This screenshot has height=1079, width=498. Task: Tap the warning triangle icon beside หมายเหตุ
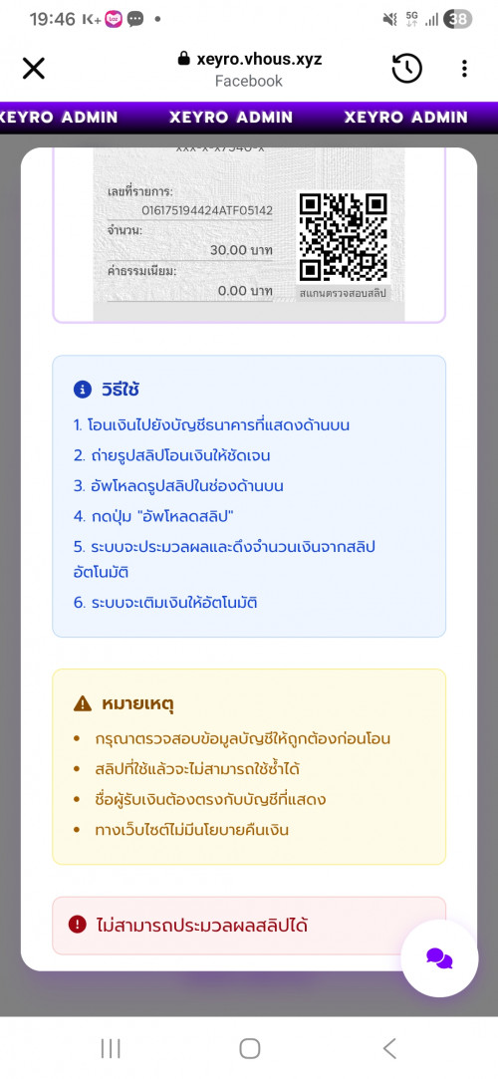pos(83,703)
